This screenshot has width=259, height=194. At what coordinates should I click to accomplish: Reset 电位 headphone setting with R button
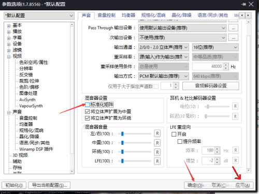coord(235,106)
